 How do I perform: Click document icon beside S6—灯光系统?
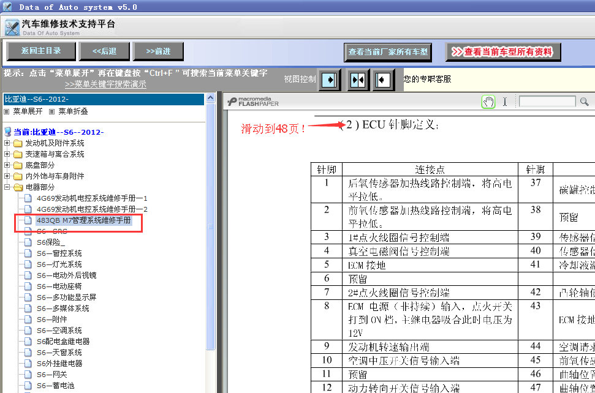28,264
